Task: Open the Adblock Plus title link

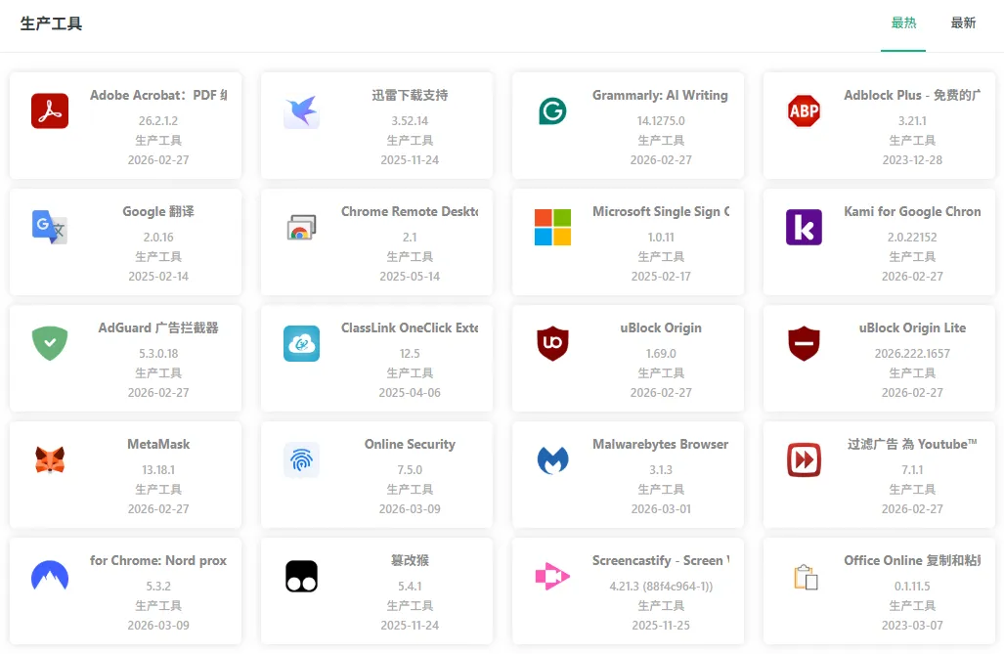Action: pyautogui.click(x=912, y=95)
